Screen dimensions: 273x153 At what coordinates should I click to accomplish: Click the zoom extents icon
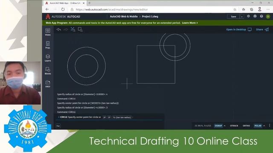[x=73, y=29]
